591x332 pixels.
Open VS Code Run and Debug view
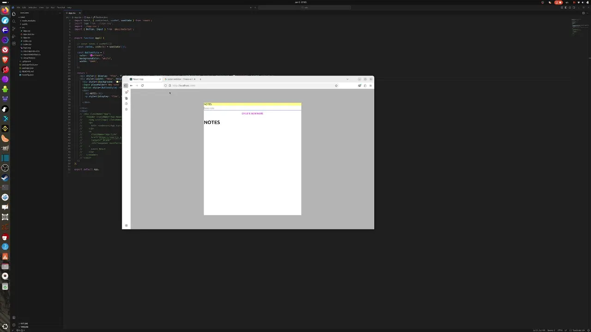point(14,36)
